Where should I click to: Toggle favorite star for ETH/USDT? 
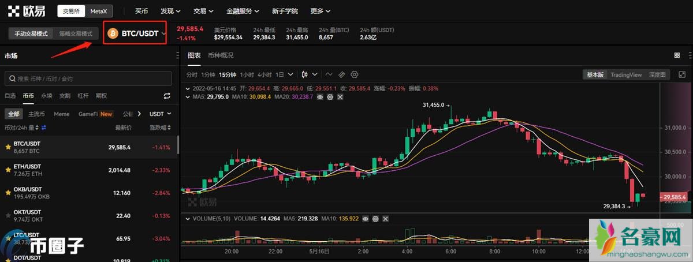point(8,170)
